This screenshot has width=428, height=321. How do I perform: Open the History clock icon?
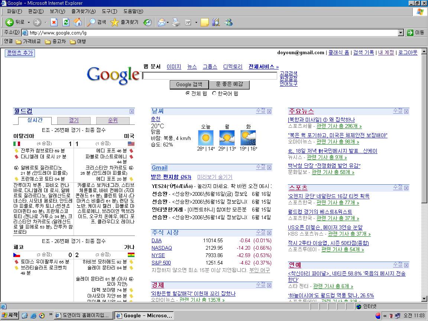click(147, 22)
